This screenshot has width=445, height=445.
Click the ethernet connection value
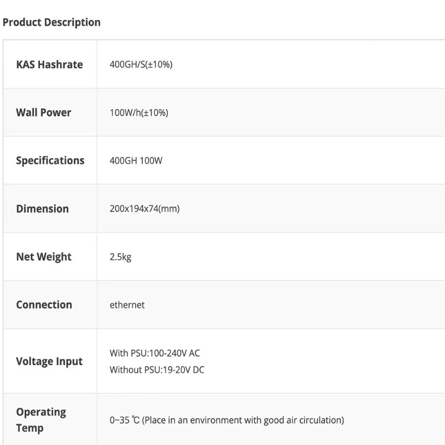click(127, 305)
